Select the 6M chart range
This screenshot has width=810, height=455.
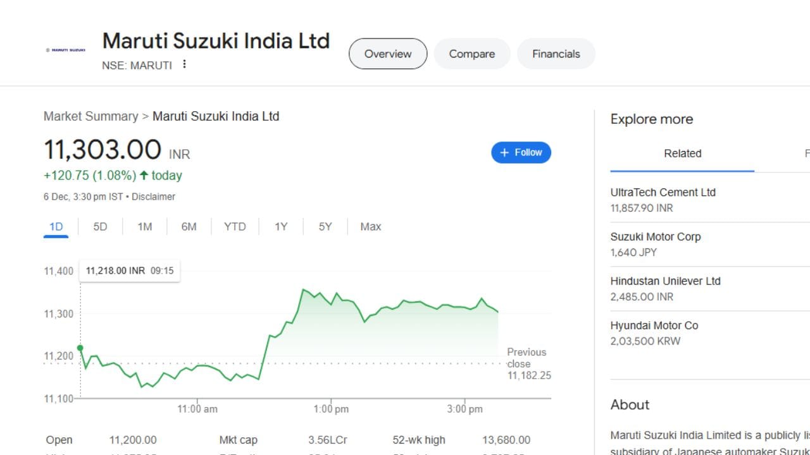[189, 227]
